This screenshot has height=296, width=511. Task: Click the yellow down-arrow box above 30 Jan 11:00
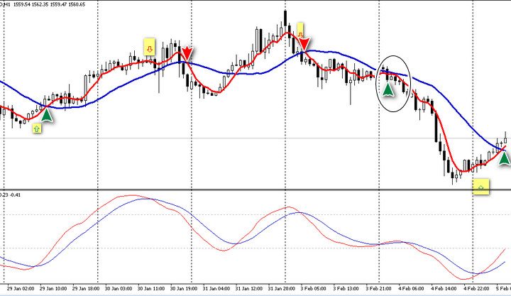(x=149, y=46)
